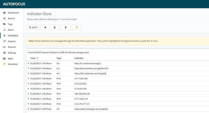This screenshot has width=209, height=113.
Task: Expand the b-creative.be URL indicator row
Action: (28, 63)
